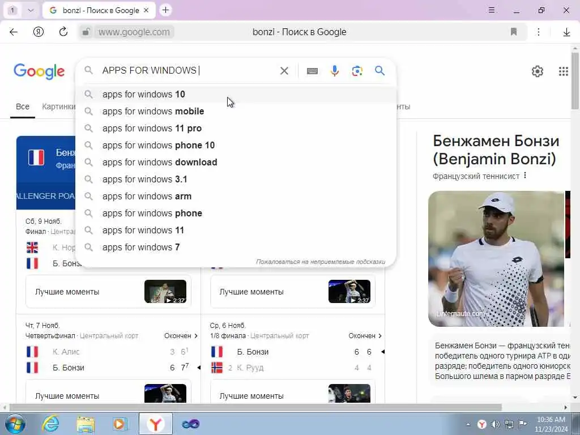The width and height of the screenshot is (580, 435).
Task: Close the bonzi Google search tab
Action: (x=146, y=10)
